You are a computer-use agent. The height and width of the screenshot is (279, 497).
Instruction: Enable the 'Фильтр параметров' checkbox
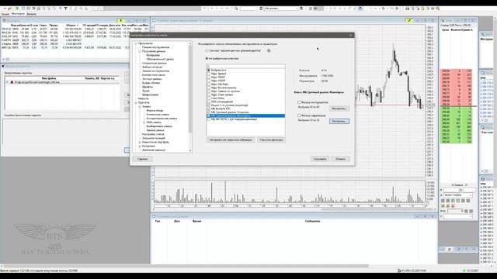point(299,115)
